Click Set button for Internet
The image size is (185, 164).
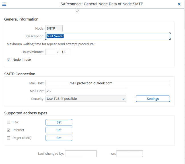click(x=59, y=130)
